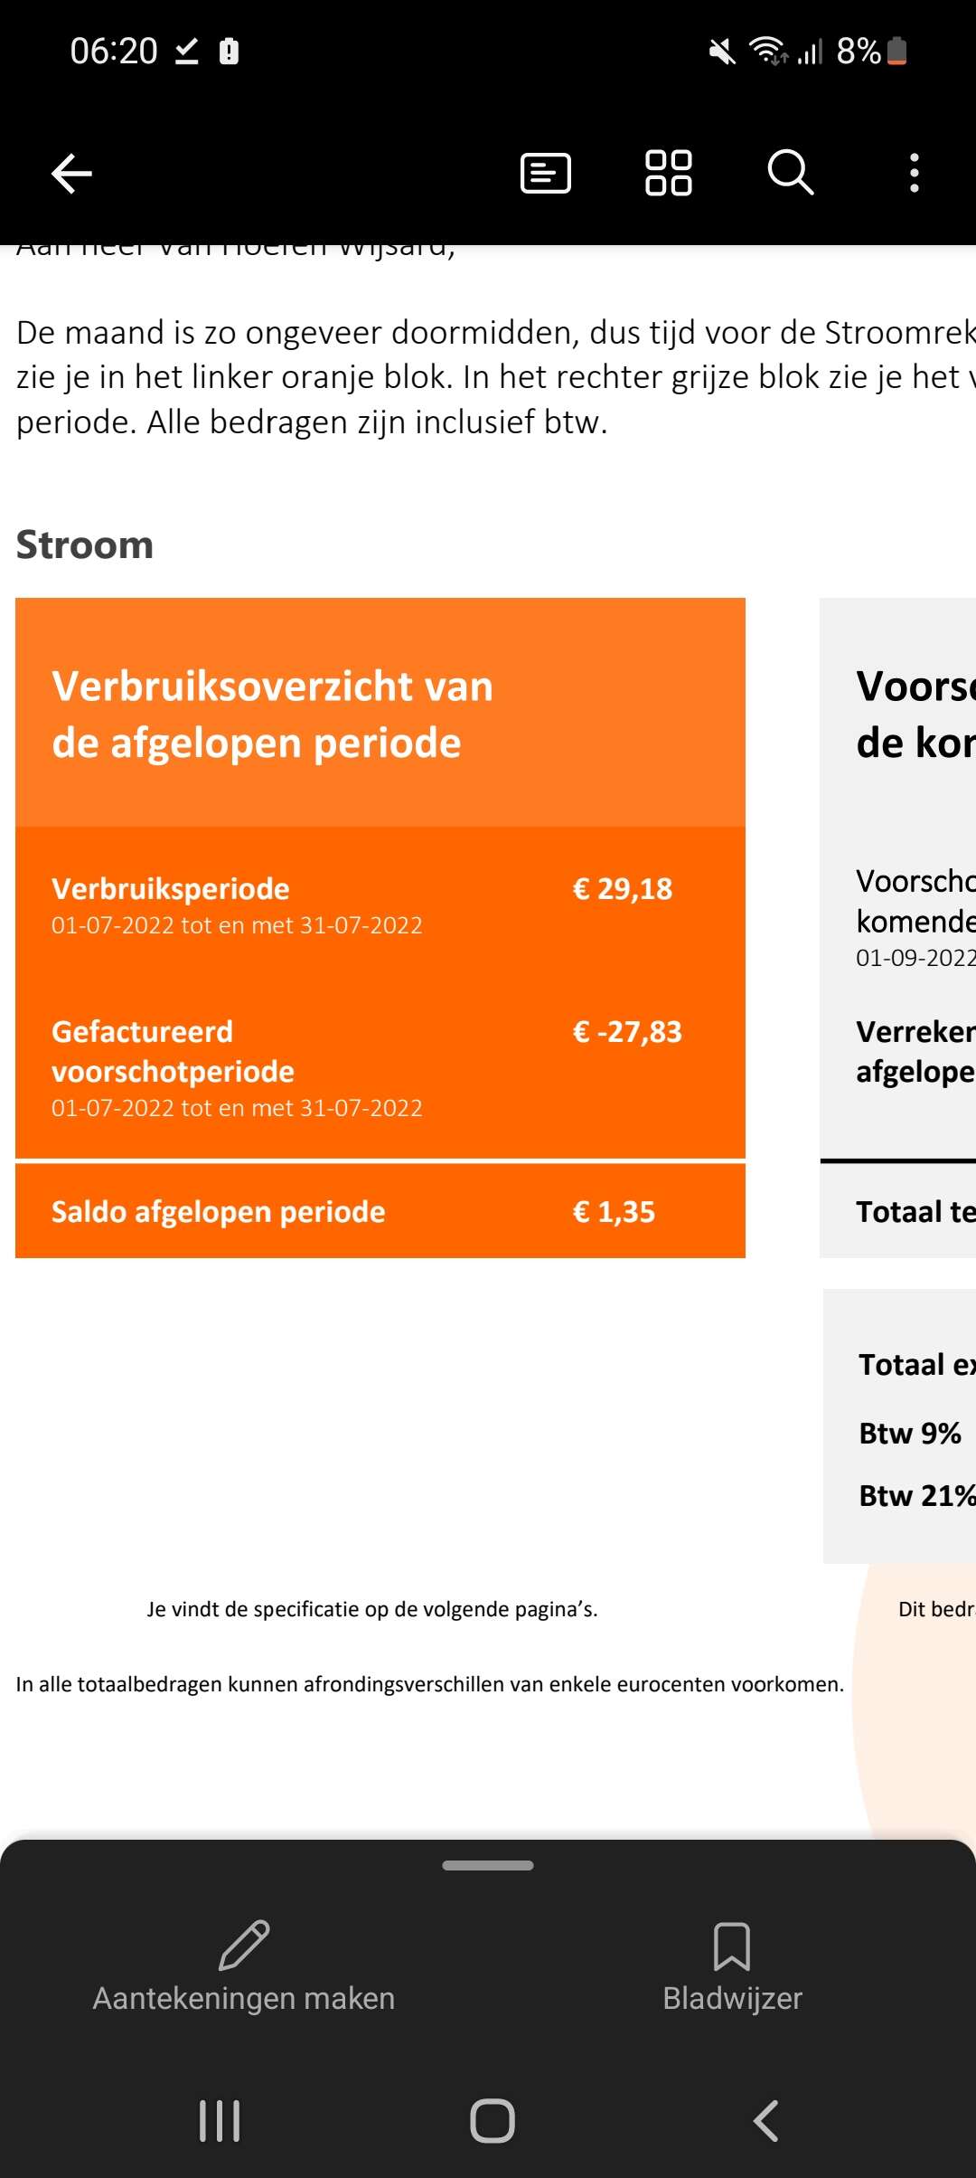Screen dimensions: 976x2178
Task: Tap the battery indicator in status bar
Action: tap(896, 51)
